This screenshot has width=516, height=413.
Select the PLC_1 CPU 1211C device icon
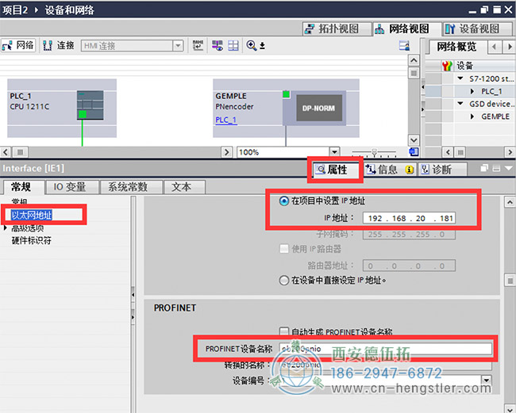coord(90,105)
